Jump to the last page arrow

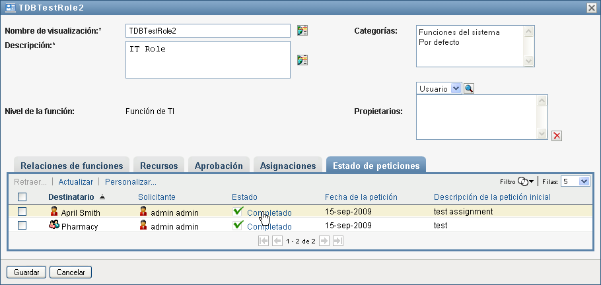[x=337, y=241]
